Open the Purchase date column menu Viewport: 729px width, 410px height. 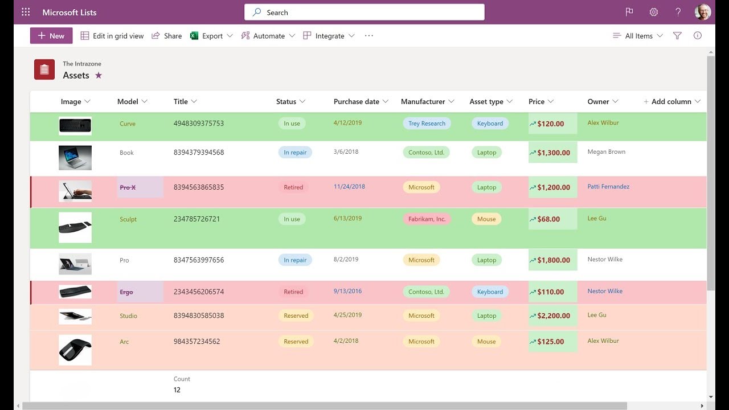tap(361, 101)
